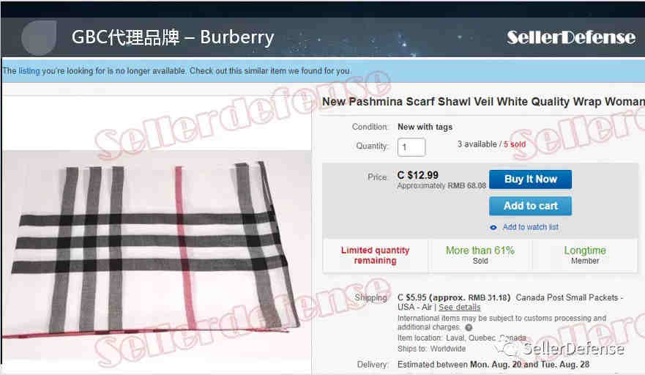Screen dimensions: 645x375
Task: Click the plaid scarf product image
Action: click(157, 255)
